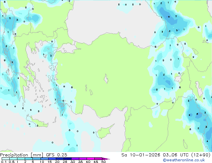Click the '0.1' legend scale label
This screenshot has height=163, width=212.
(x=4, y=162)
